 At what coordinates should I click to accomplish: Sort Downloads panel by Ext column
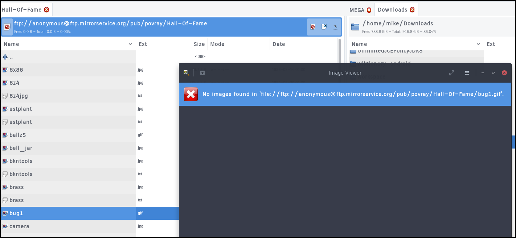tap(500, 44)
